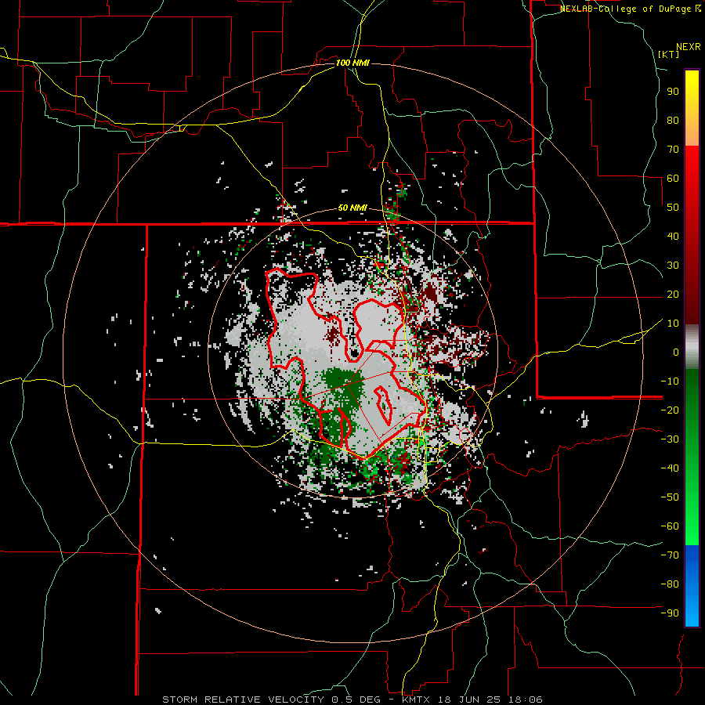The width and height of the screenshot is (705, 705).
Task: Click the positive 10 scale value
Action: [x=673, y=324]
